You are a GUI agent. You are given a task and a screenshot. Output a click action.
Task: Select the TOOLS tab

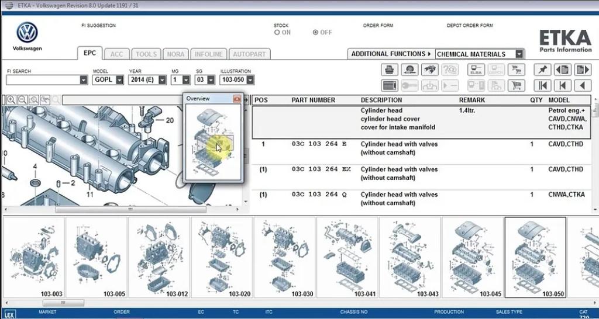pyautogui.click(x=146, y=54)
